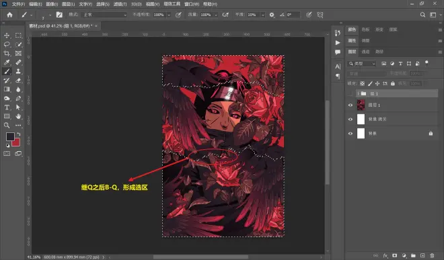Screen dimensions: 444x260
Task: Enable airbrush-style build-up button
Action: click(225, 15)
